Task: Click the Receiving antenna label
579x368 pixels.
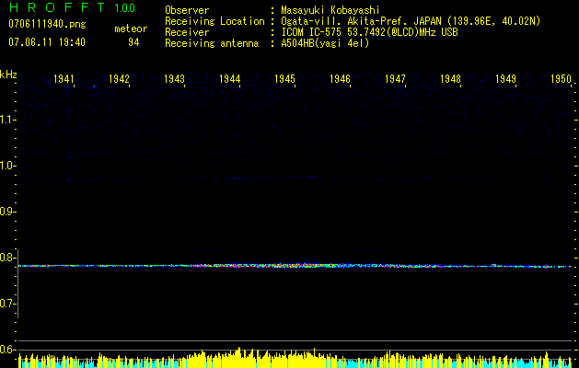Action: (x=212, y=43)
